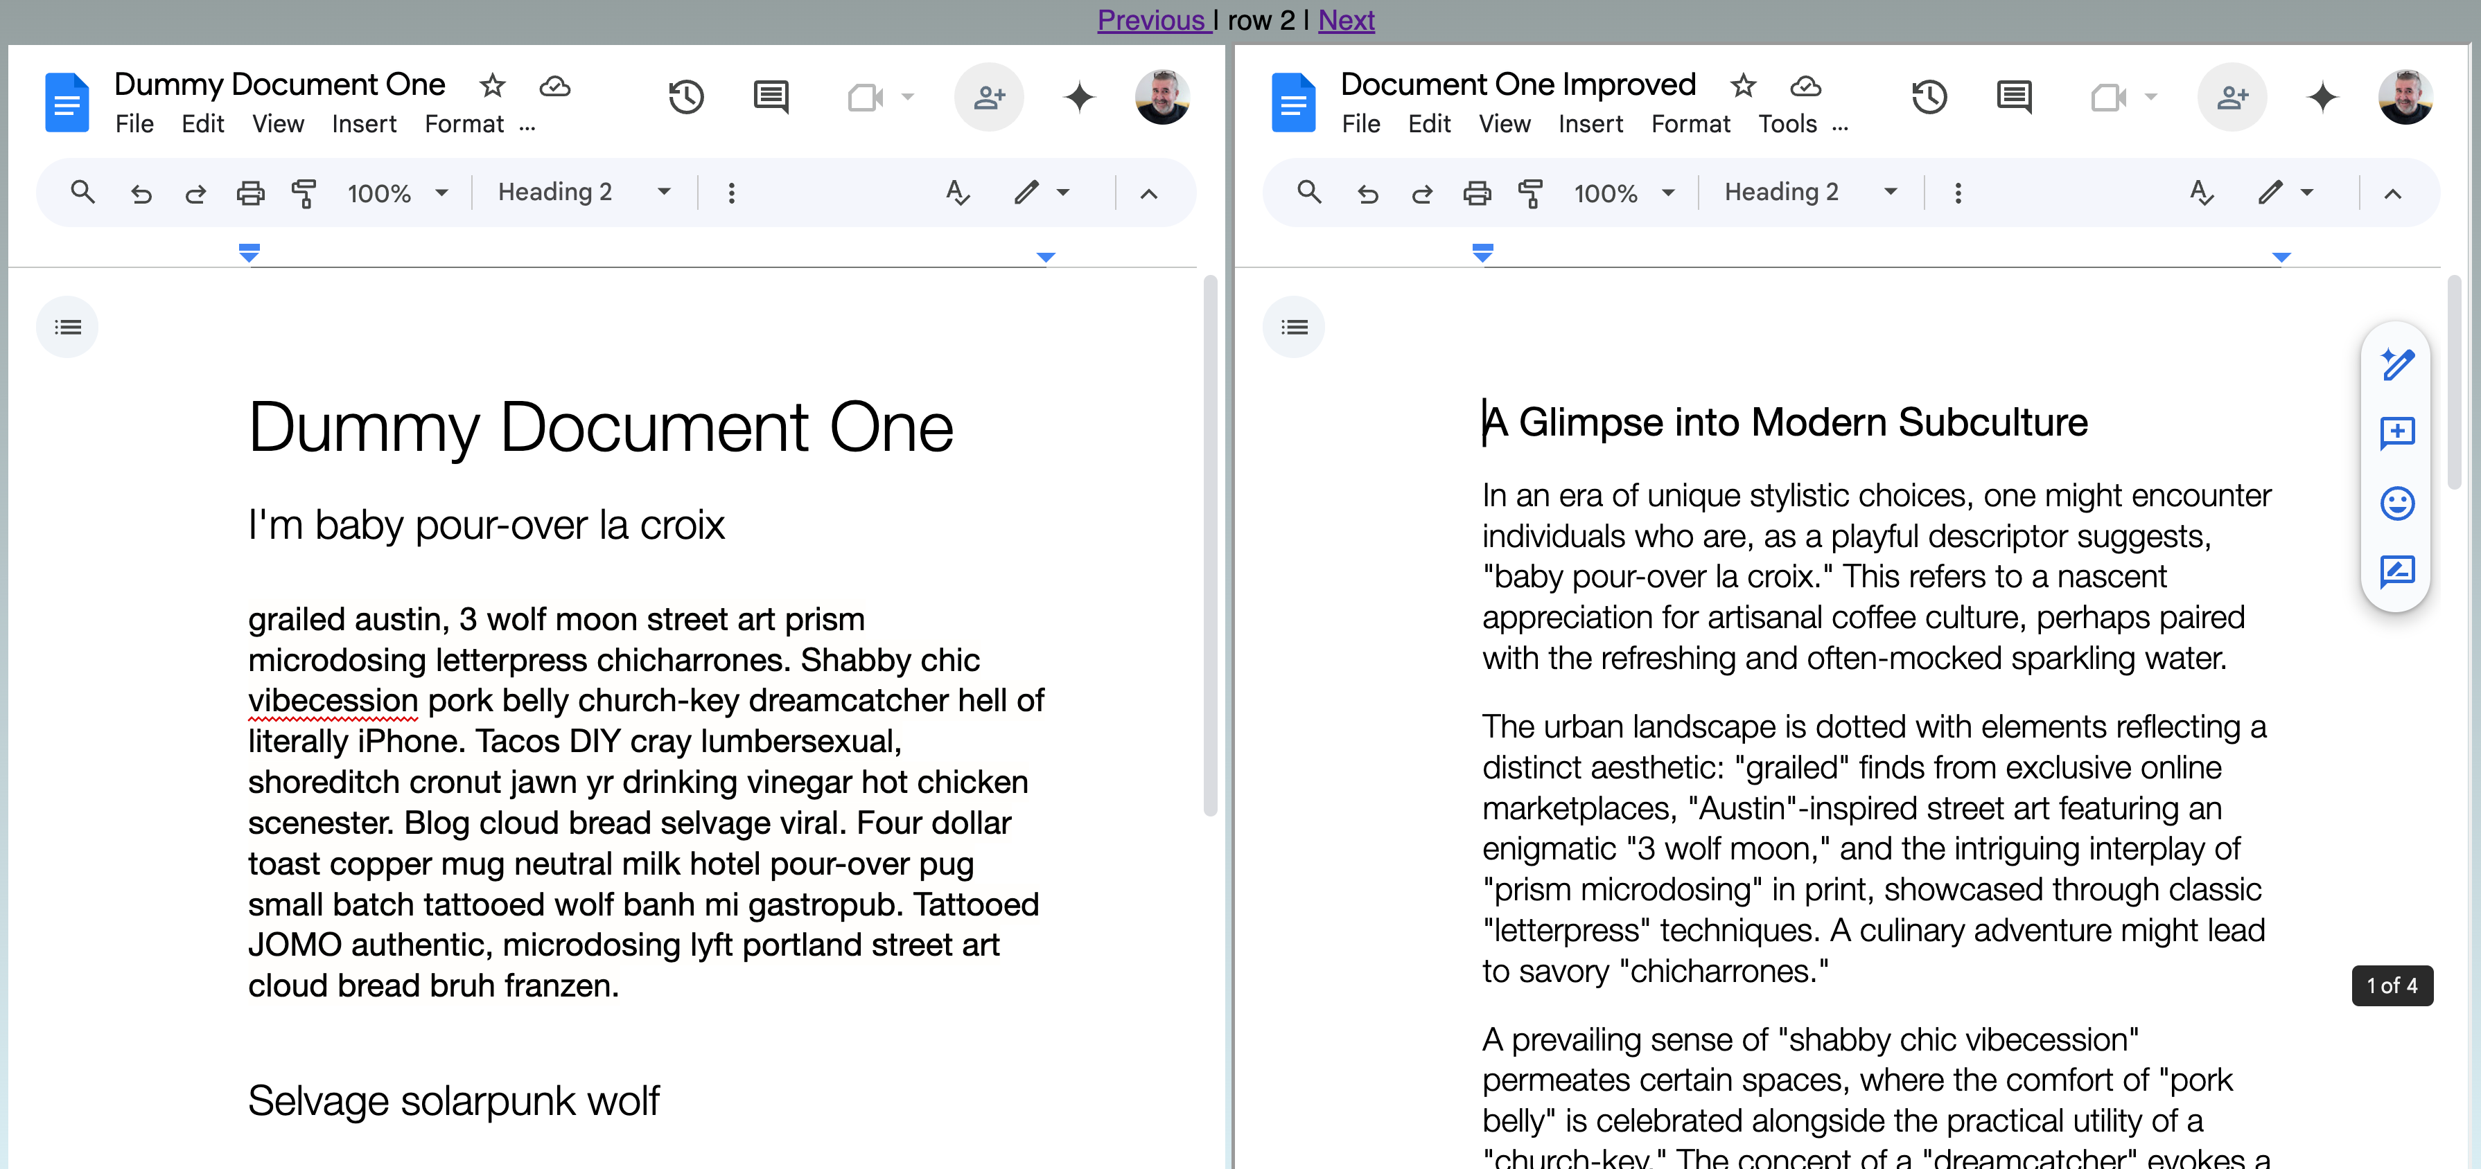
Task: Star Document One Improved
Action: click(1742, 86)
